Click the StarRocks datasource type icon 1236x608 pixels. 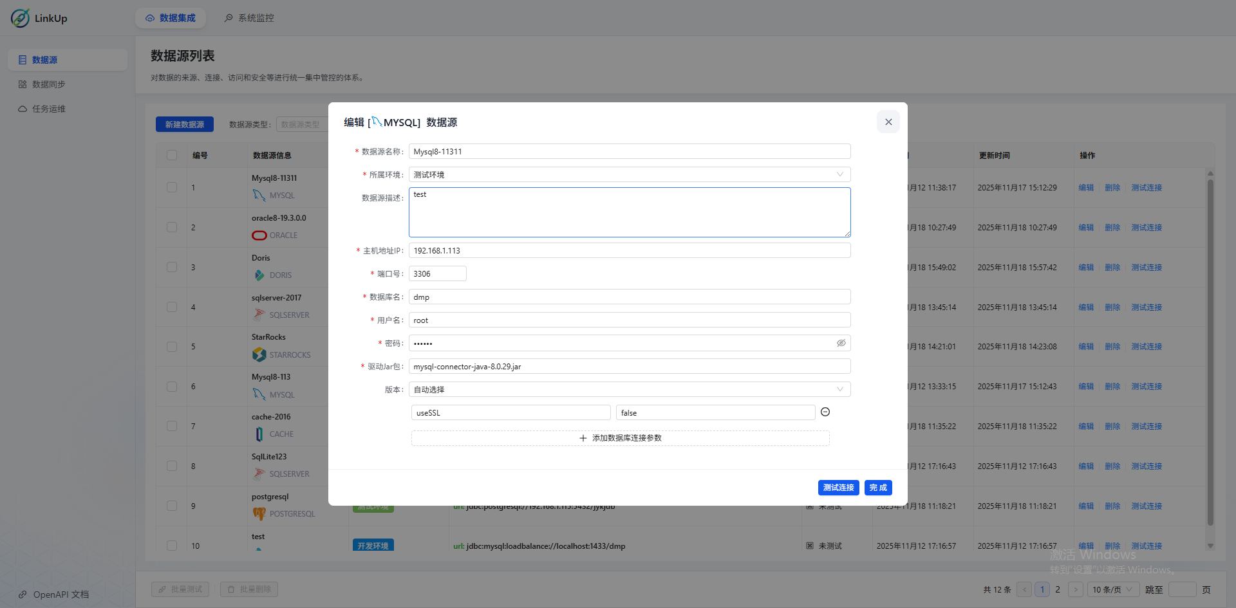coord(259,355)
